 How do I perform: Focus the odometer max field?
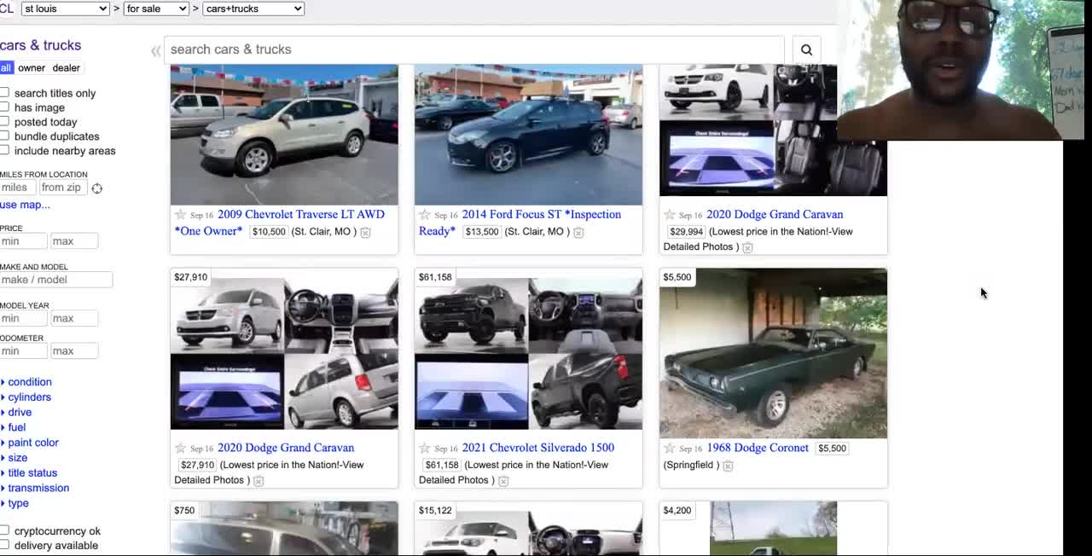tap(74, 350)
